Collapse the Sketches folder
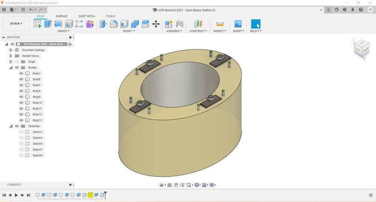Viewport: 376px width, 202px height. 11,126
